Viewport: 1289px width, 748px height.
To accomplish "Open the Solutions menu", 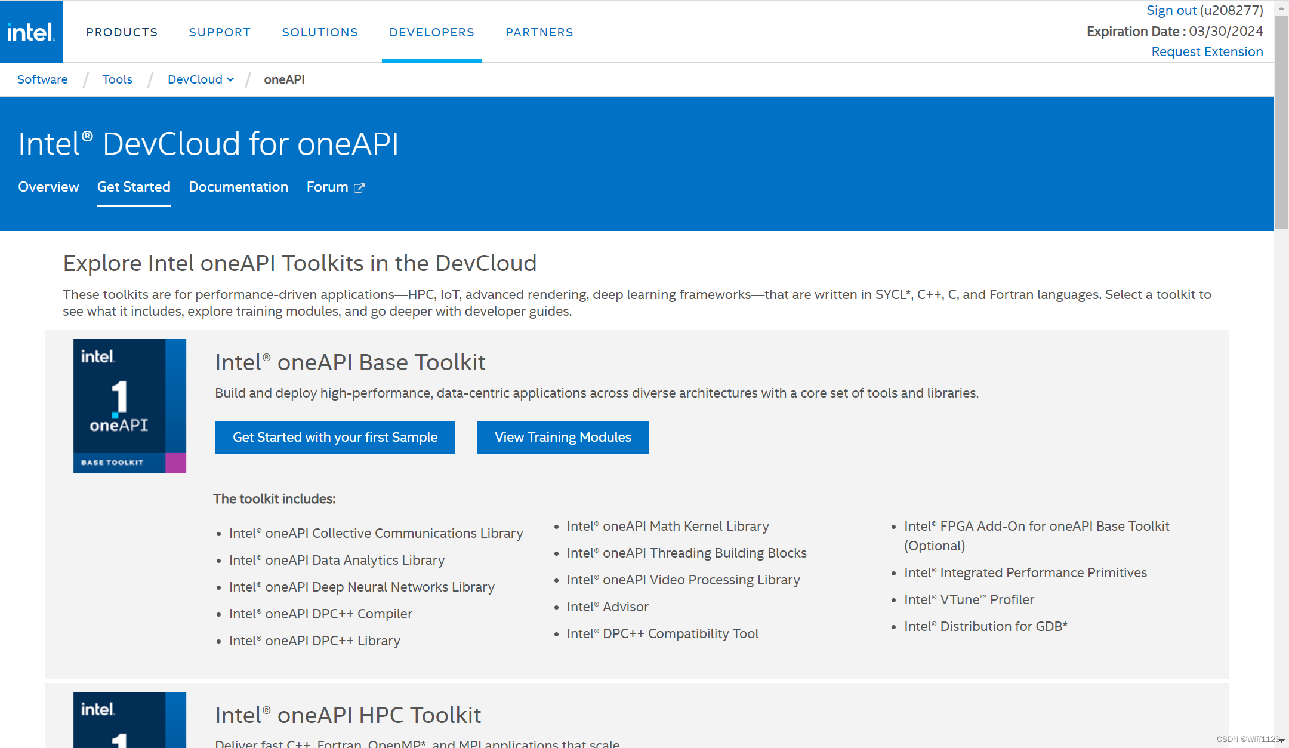I will point(320,32).
